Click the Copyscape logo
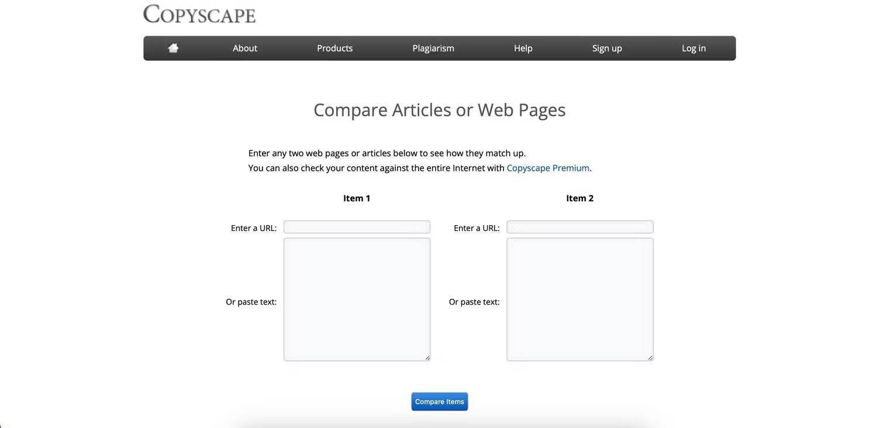 [199, 14]
